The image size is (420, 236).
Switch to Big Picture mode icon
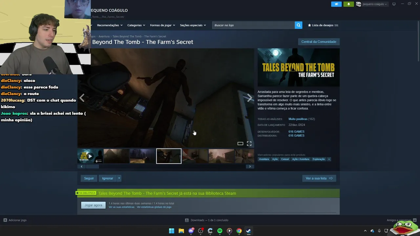(x=394, y=4)
